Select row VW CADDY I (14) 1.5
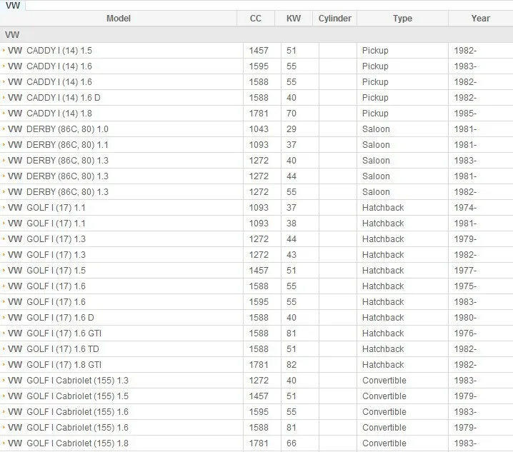The image size is (513, 452). point(256,51)
